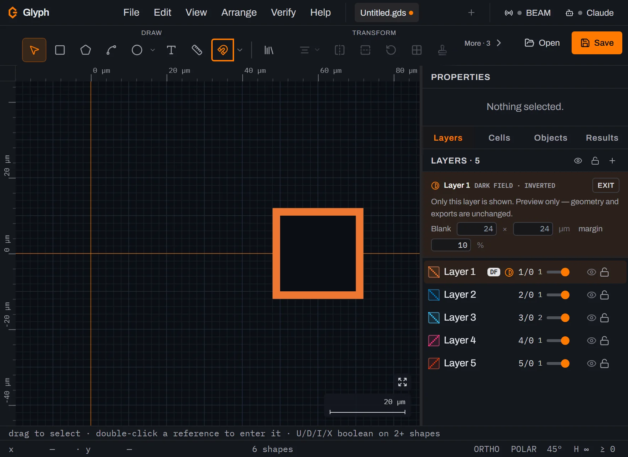Open dropdown next to circle tool
The height and width of the screenshot is (457, 628).
[x=153, y=50]
